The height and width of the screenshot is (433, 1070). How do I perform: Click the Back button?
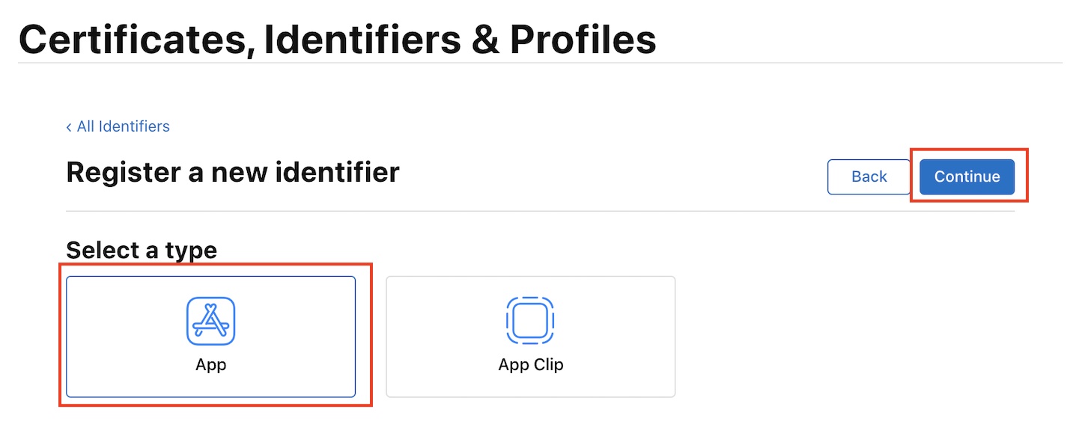click(869, 177)
